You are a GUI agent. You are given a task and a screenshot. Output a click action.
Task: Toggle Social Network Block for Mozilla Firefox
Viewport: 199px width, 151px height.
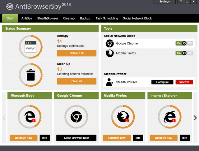[184, 53]
